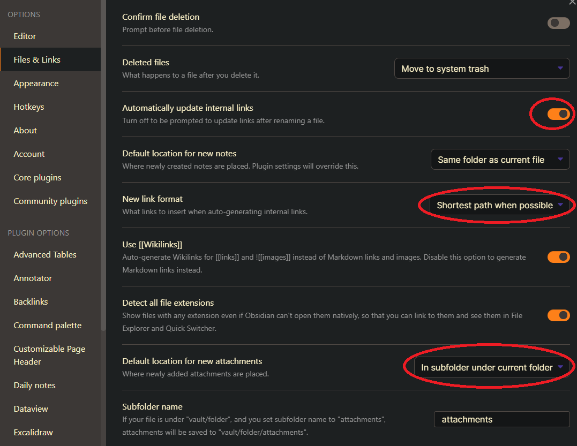Close the settings window
This screenshot has width=577, height=446.
click(x=572, y=3)
